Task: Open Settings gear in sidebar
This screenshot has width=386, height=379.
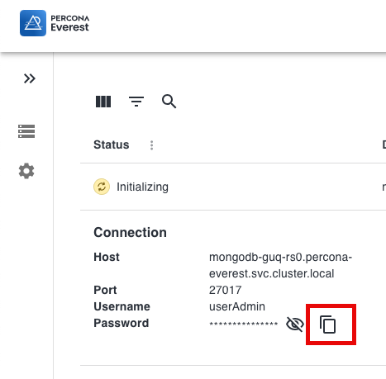Action: 26,171
